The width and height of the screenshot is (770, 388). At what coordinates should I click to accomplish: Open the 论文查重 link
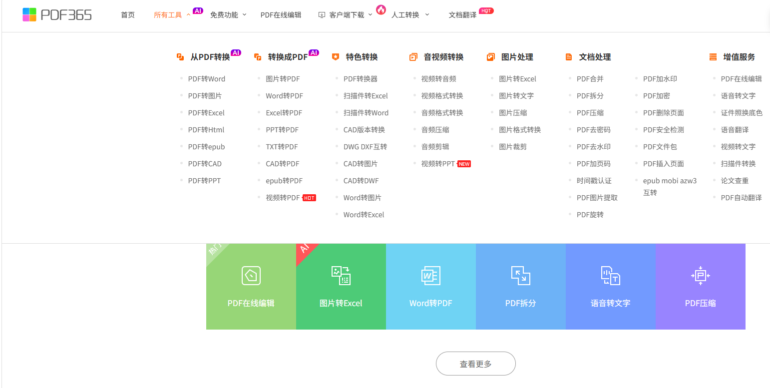coord(735,181)
